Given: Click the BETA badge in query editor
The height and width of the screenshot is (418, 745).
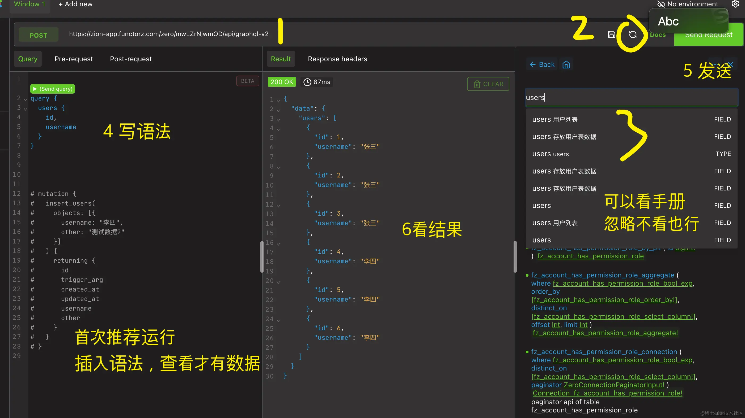Looking at the screenshot, I should pos(248,81).
